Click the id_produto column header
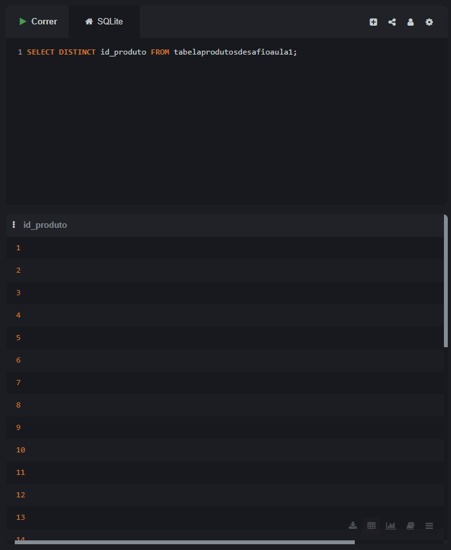 click(x=45, y=225)
